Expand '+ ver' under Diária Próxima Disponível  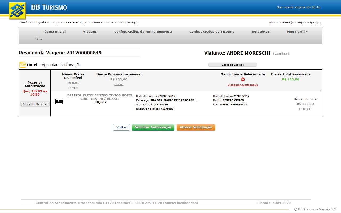tap(119, 84)
